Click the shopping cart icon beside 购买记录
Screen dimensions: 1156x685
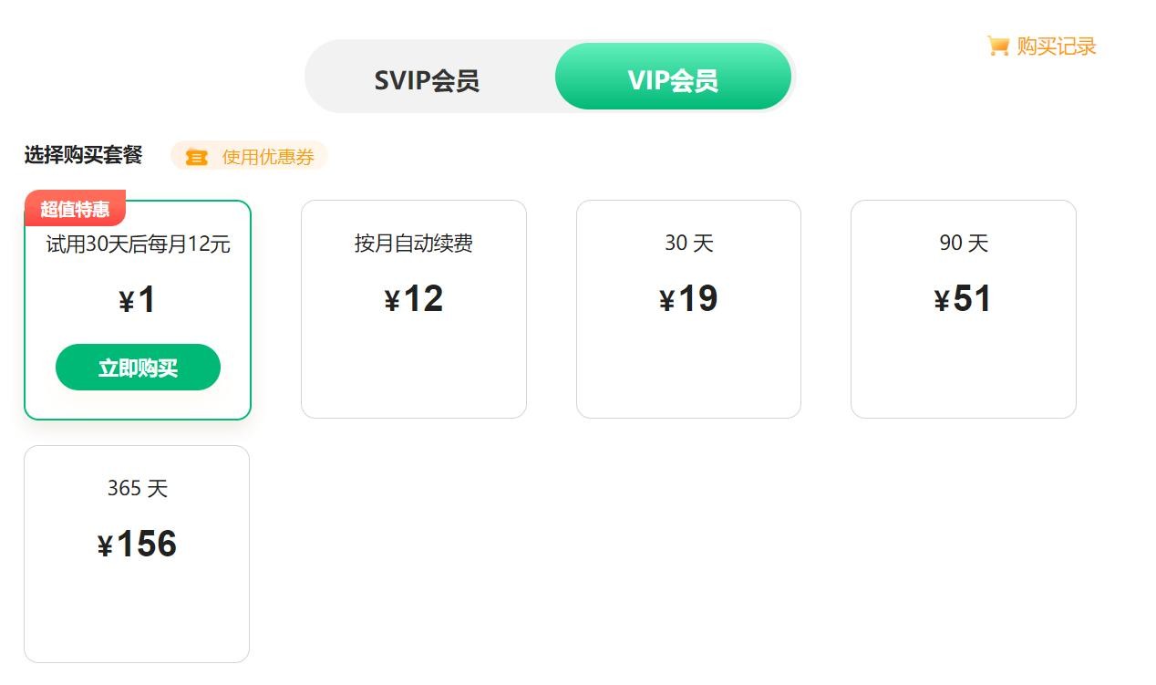[x=997, y=46]
